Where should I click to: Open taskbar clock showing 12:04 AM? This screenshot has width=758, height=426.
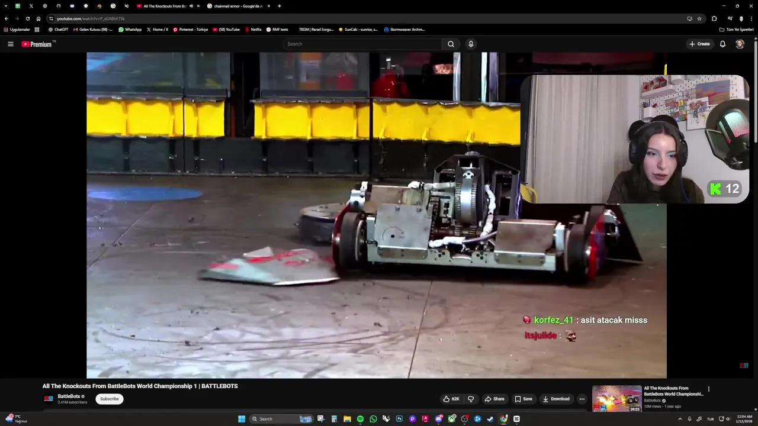pos(744,419)
